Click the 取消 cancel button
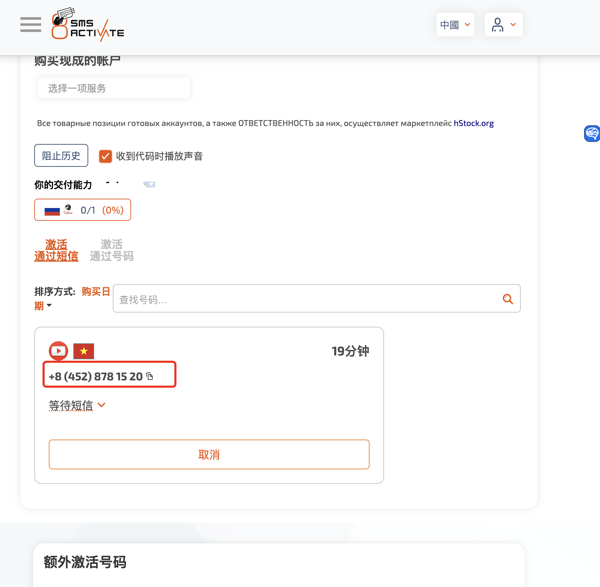This screenshot has height=587, width=600. tap(209, 454)
